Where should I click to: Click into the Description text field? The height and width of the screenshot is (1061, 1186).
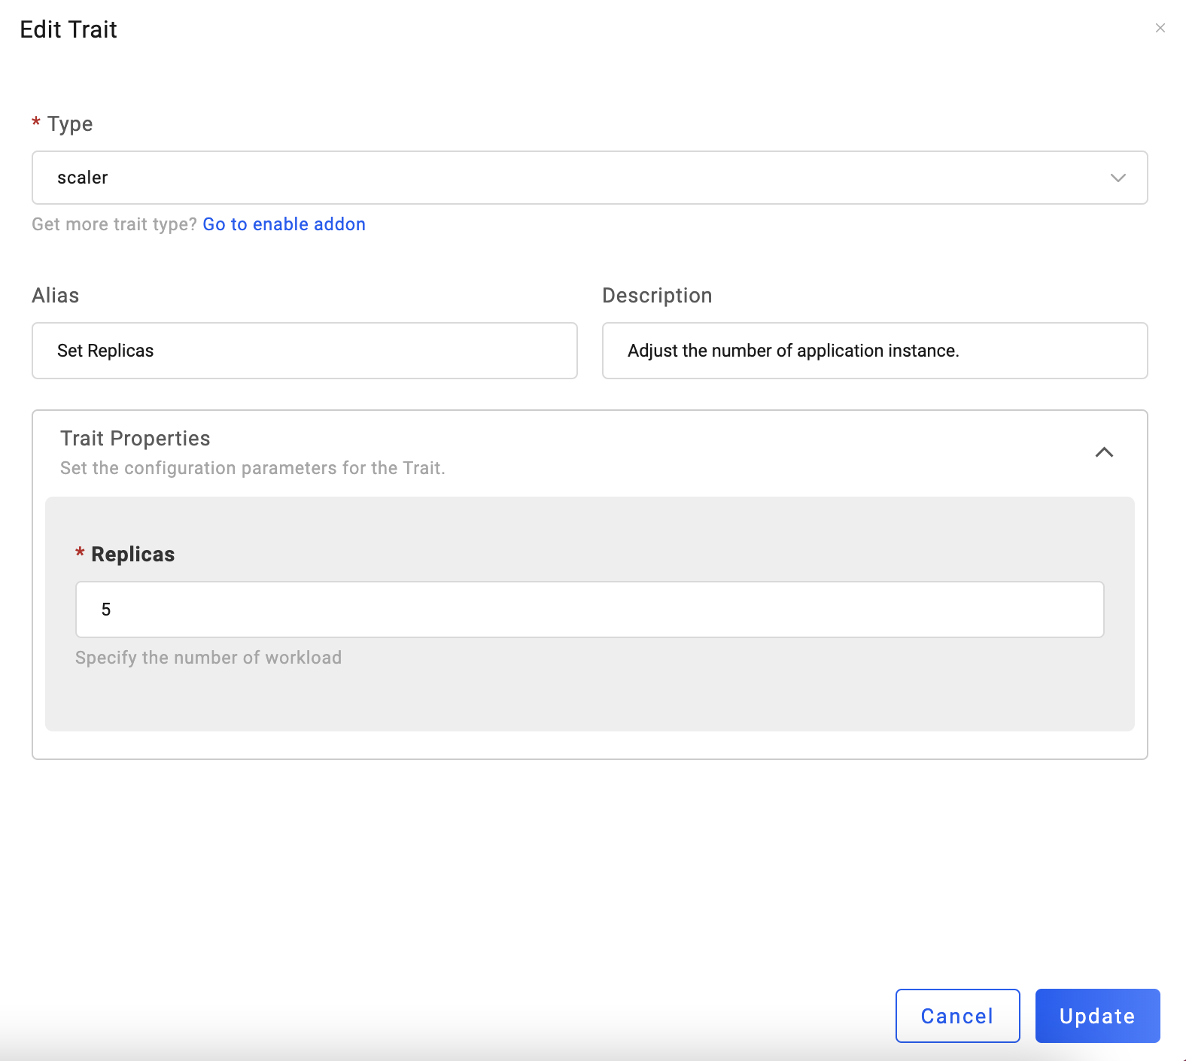tap(874, 351)
